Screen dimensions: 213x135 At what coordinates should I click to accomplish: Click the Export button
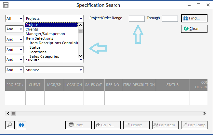point(136,125)
